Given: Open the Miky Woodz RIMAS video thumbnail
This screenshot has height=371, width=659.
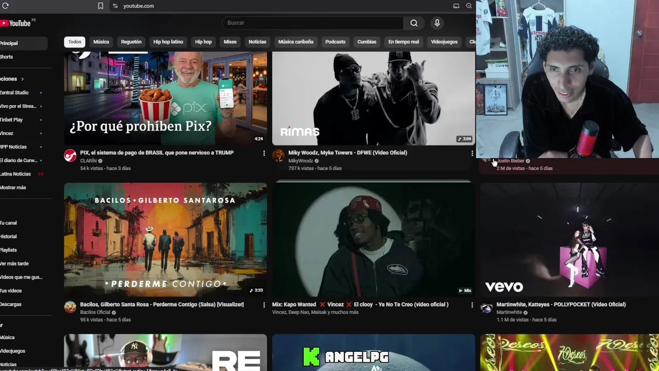Looking at the screenshot, I should [x=373, y=98].
